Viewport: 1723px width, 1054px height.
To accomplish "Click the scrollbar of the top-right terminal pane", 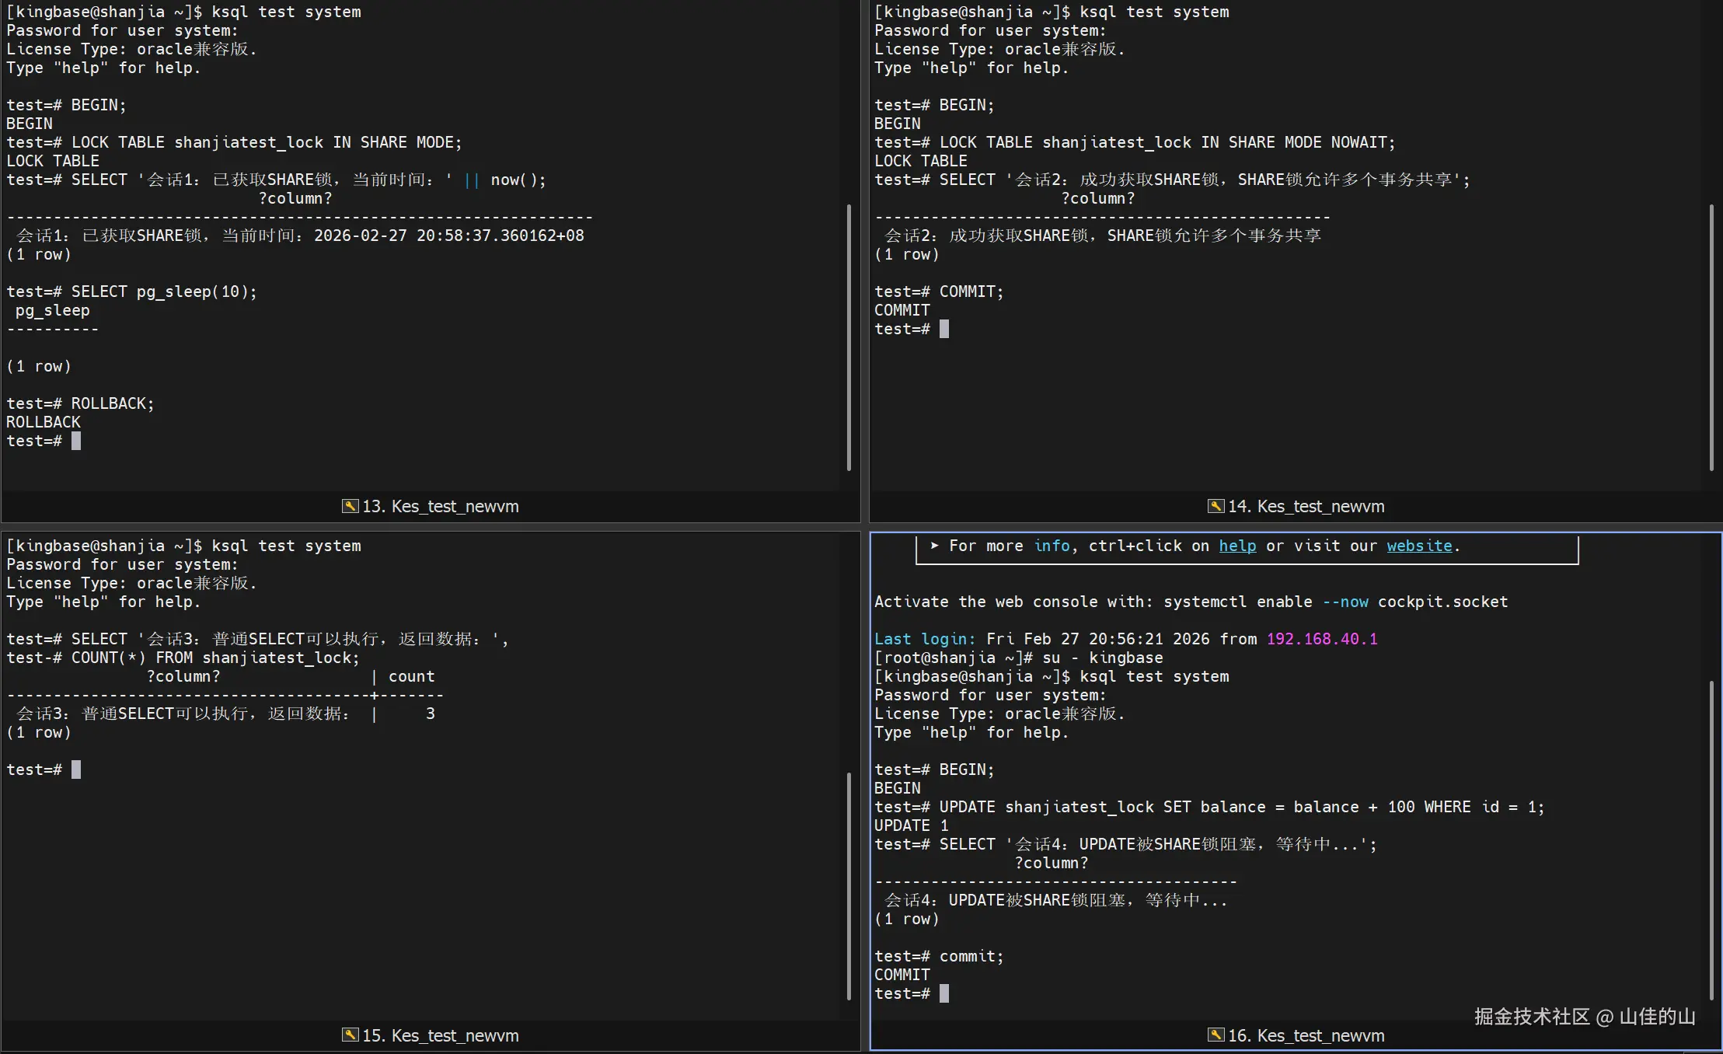I will [1711, 337].
